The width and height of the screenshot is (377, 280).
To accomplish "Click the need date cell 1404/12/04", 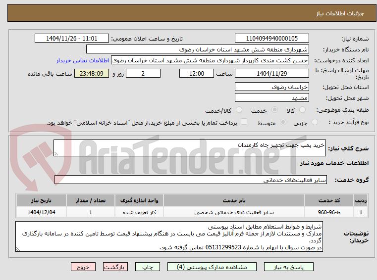I will (x=41, y=212).
